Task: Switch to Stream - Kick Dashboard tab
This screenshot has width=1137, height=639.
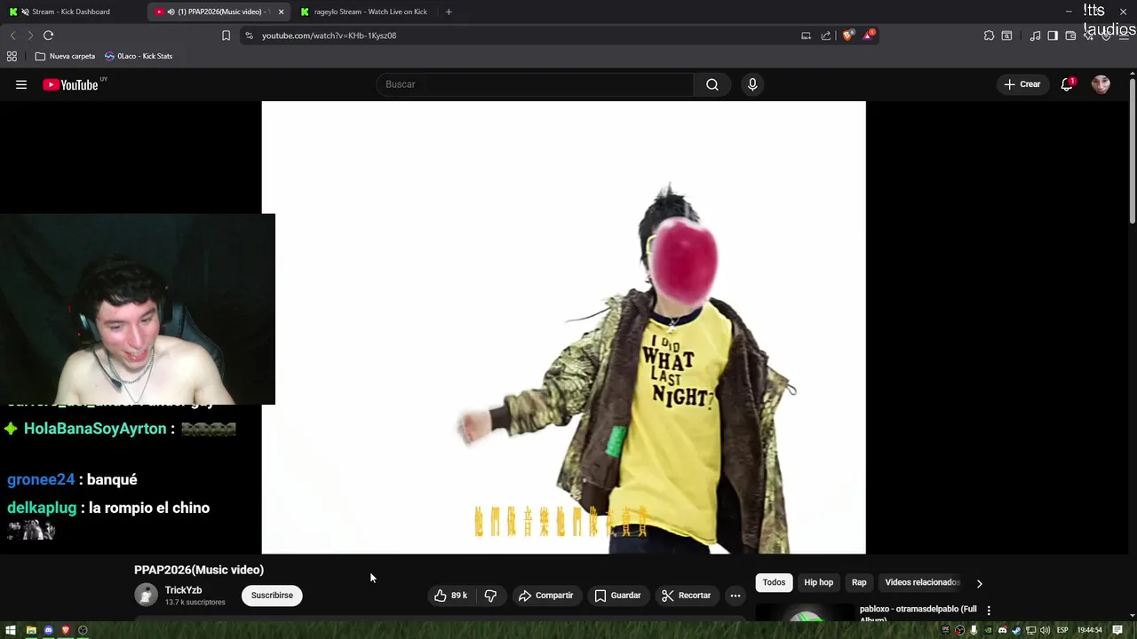Action: (x=73, y=12)
